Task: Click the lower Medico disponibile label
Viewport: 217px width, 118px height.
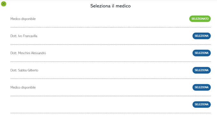Action: click(23, 87)
